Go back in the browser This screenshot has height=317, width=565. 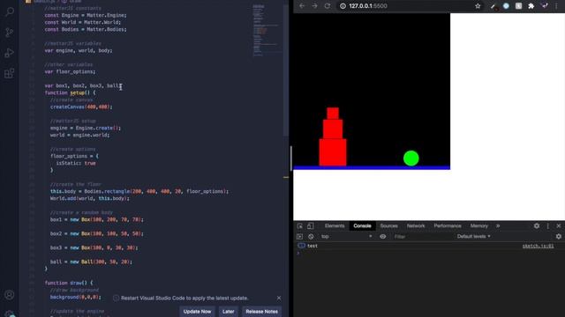click(302, 6)
